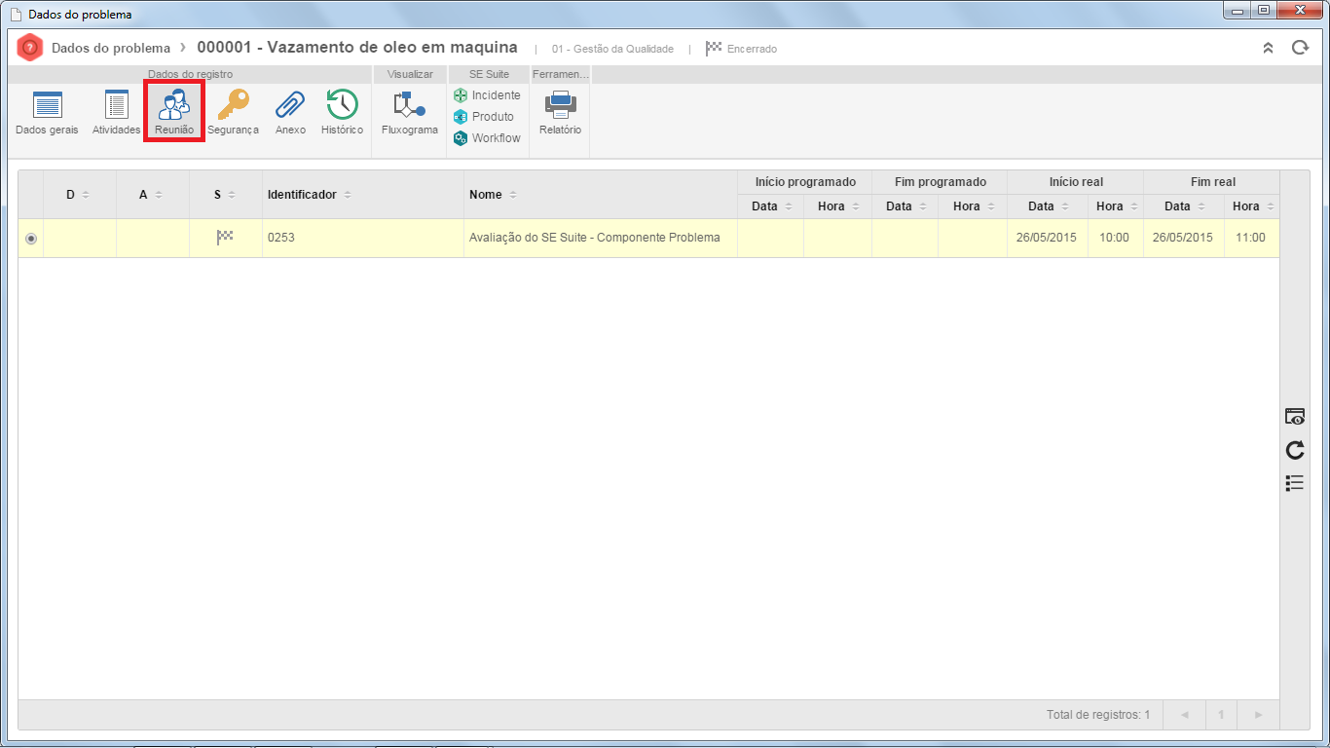Click the Dados do problema breadcrumb
This screenshot has height=748, width=1330.
coord(111,48)
